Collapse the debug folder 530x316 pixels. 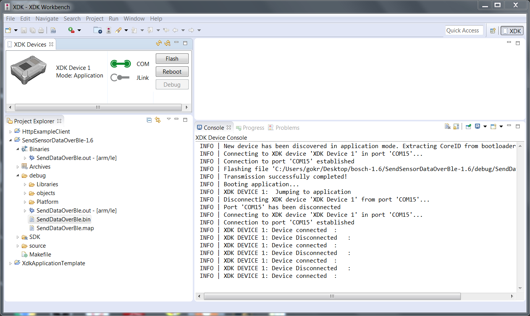point(18,176)
